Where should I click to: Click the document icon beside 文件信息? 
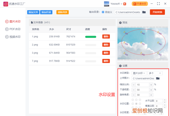[x=32, y=22]
